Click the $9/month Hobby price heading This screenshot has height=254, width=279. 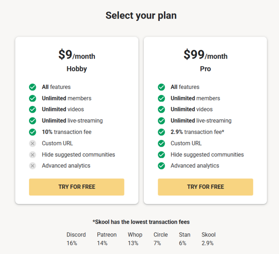(x=77, y=55)
